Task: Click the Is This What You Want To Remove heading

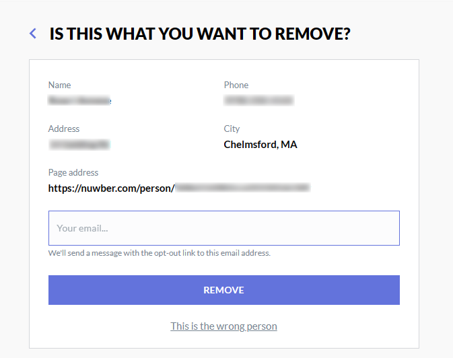Action: coord(200,34)
